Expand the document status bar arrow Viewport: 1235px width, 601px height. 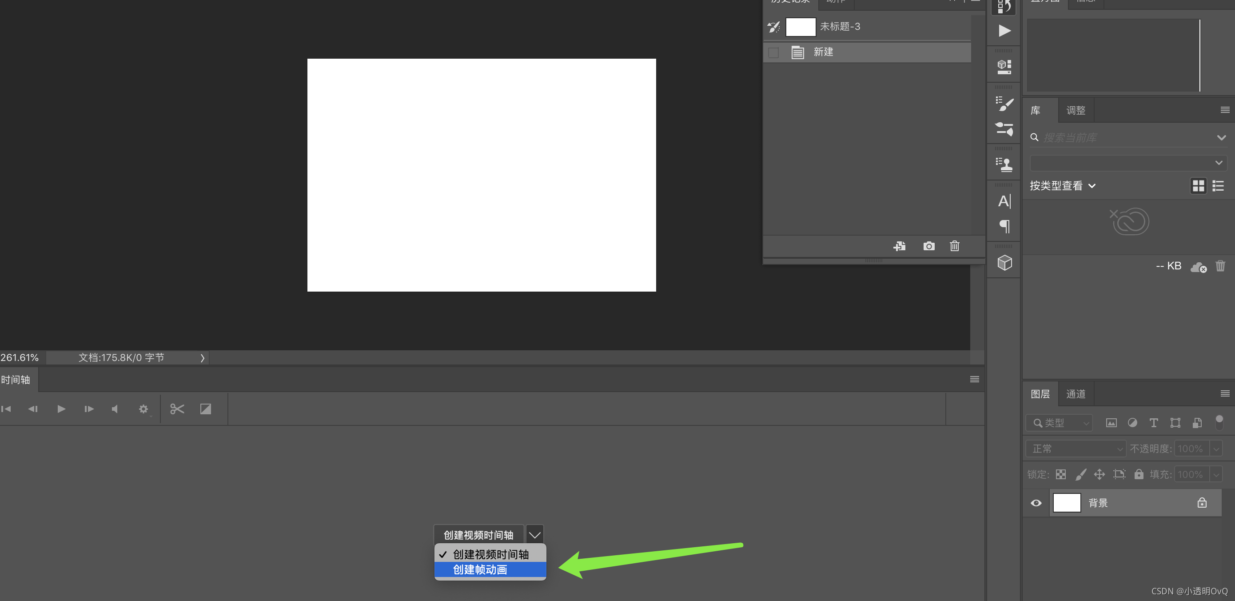pos(202,358)
